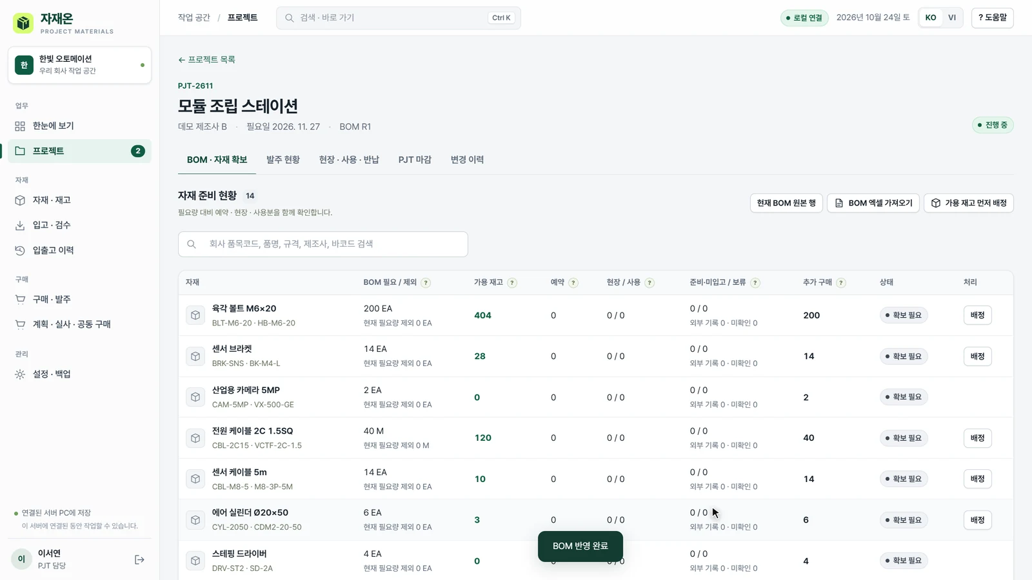Switch language to VI
1032x580 pixels.
coord(952,17)
